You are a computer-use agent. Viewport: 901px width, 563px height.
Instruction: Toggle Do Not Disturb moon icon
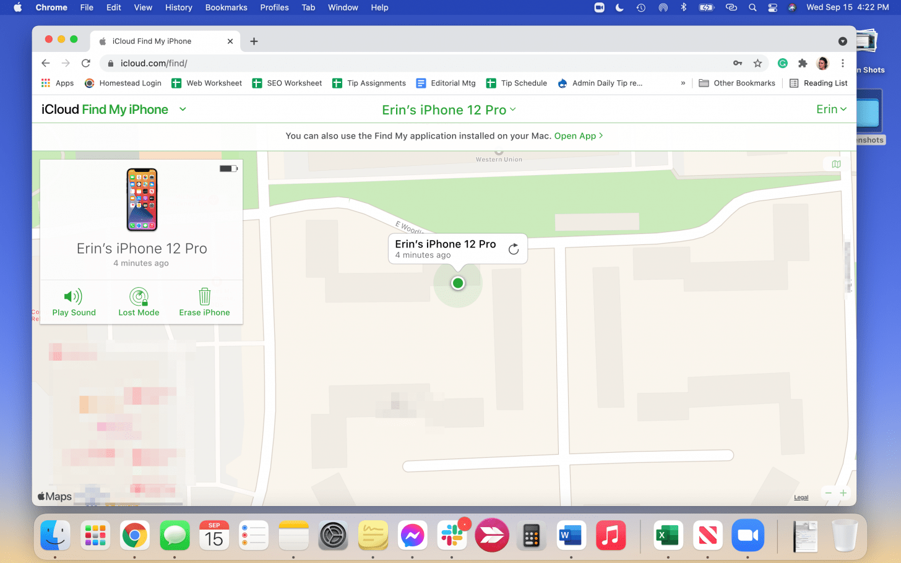(x=619, y=7)
